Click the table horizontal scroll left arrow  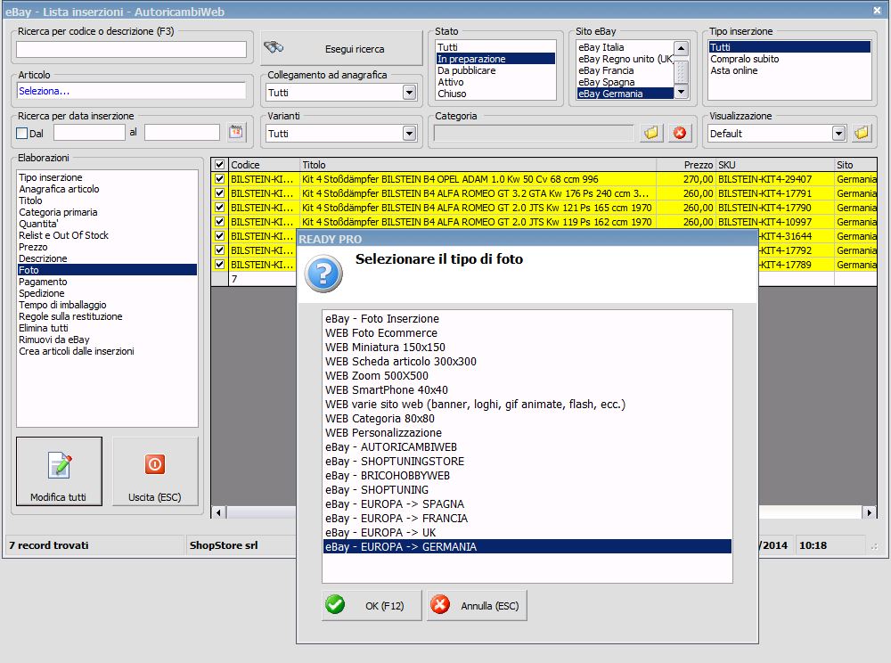pos(219,512)
